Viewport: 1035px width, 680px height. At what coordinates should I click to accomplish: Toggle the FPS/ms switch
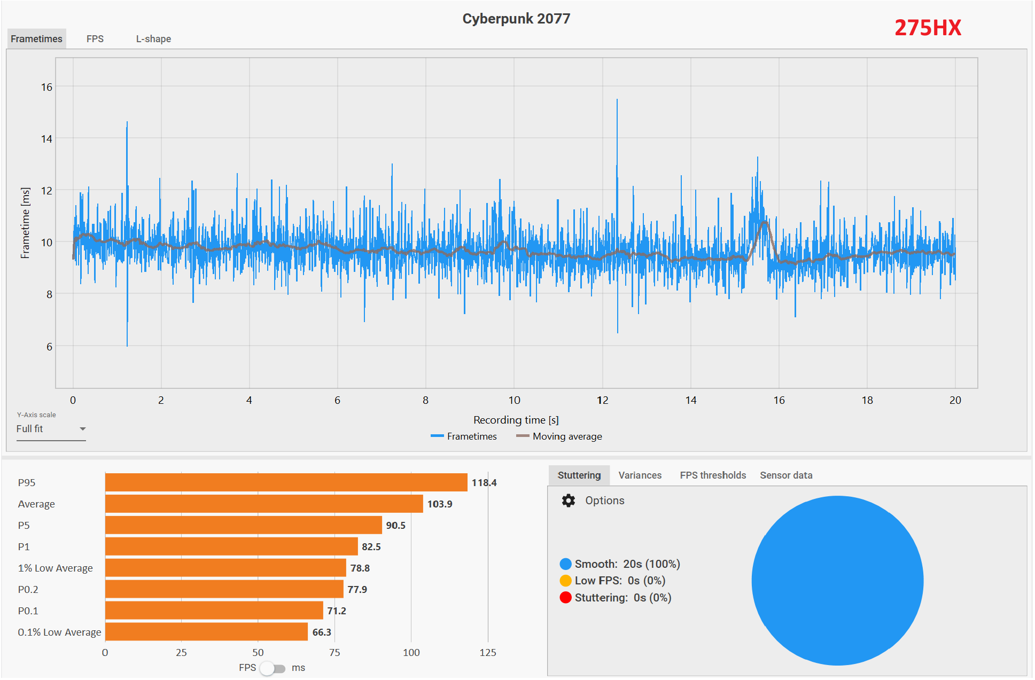coord(272,668)
